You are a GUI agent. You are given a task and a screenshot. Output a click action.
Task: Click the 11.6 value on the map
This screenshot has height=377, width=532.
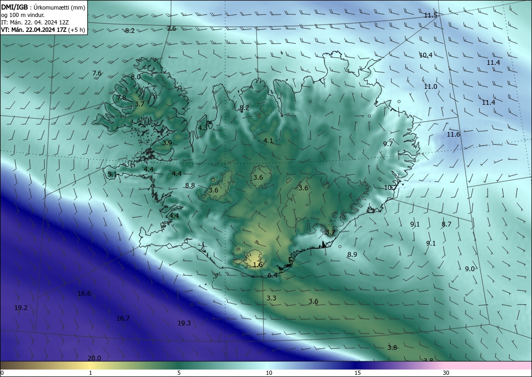453,135
